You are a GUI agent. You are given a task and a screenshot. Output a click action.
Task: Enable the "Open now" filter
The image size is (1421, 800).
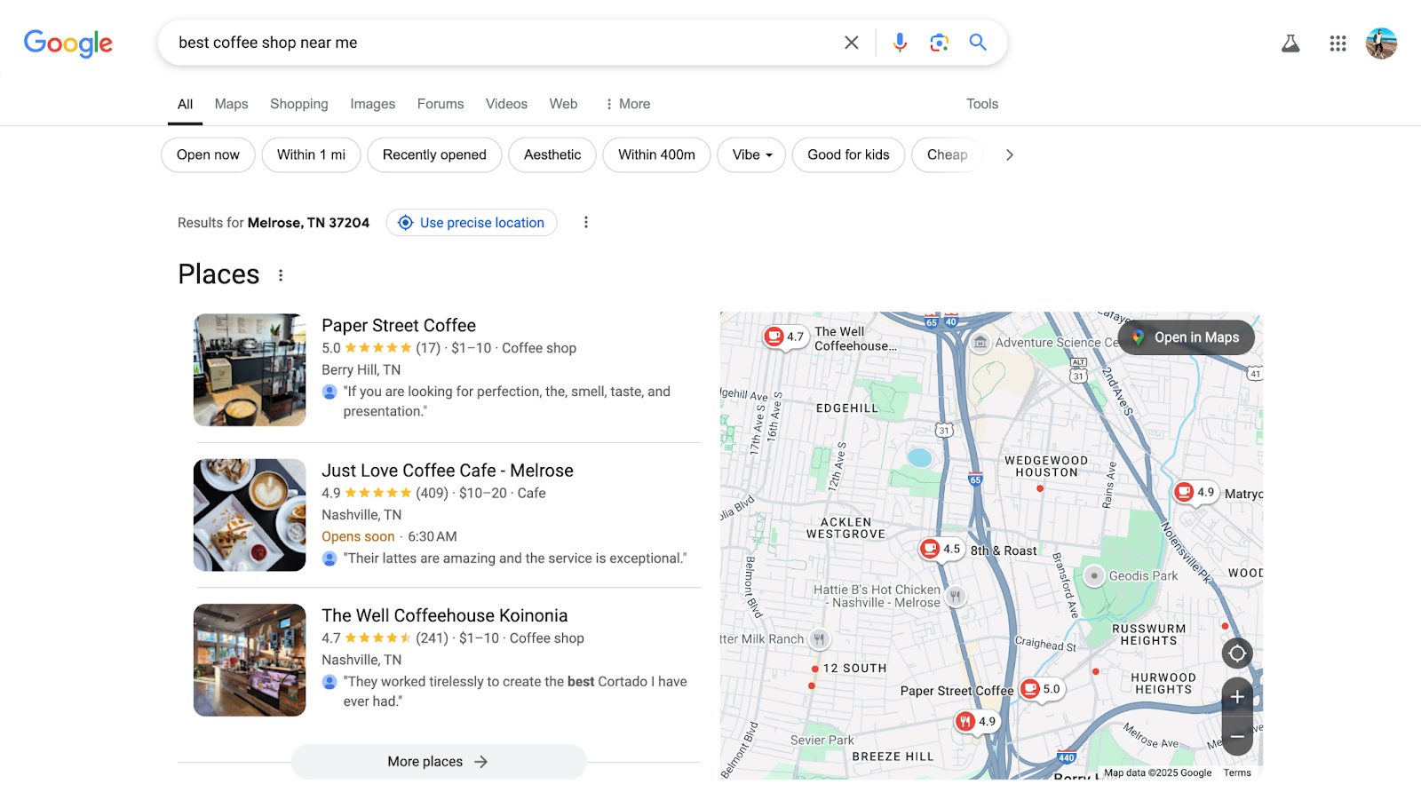pyautogui.click(x=207, y=154)
